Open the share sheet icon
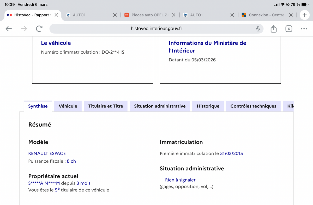 273,29
